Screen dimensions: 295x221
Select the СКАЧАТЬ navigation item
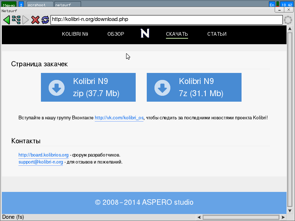(177, 34)
